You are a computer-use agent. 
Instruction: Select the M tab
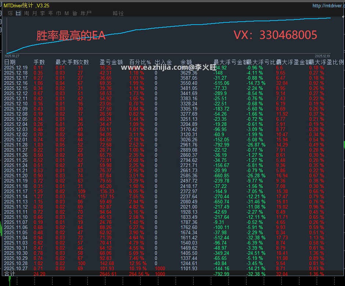coord(67,13)
